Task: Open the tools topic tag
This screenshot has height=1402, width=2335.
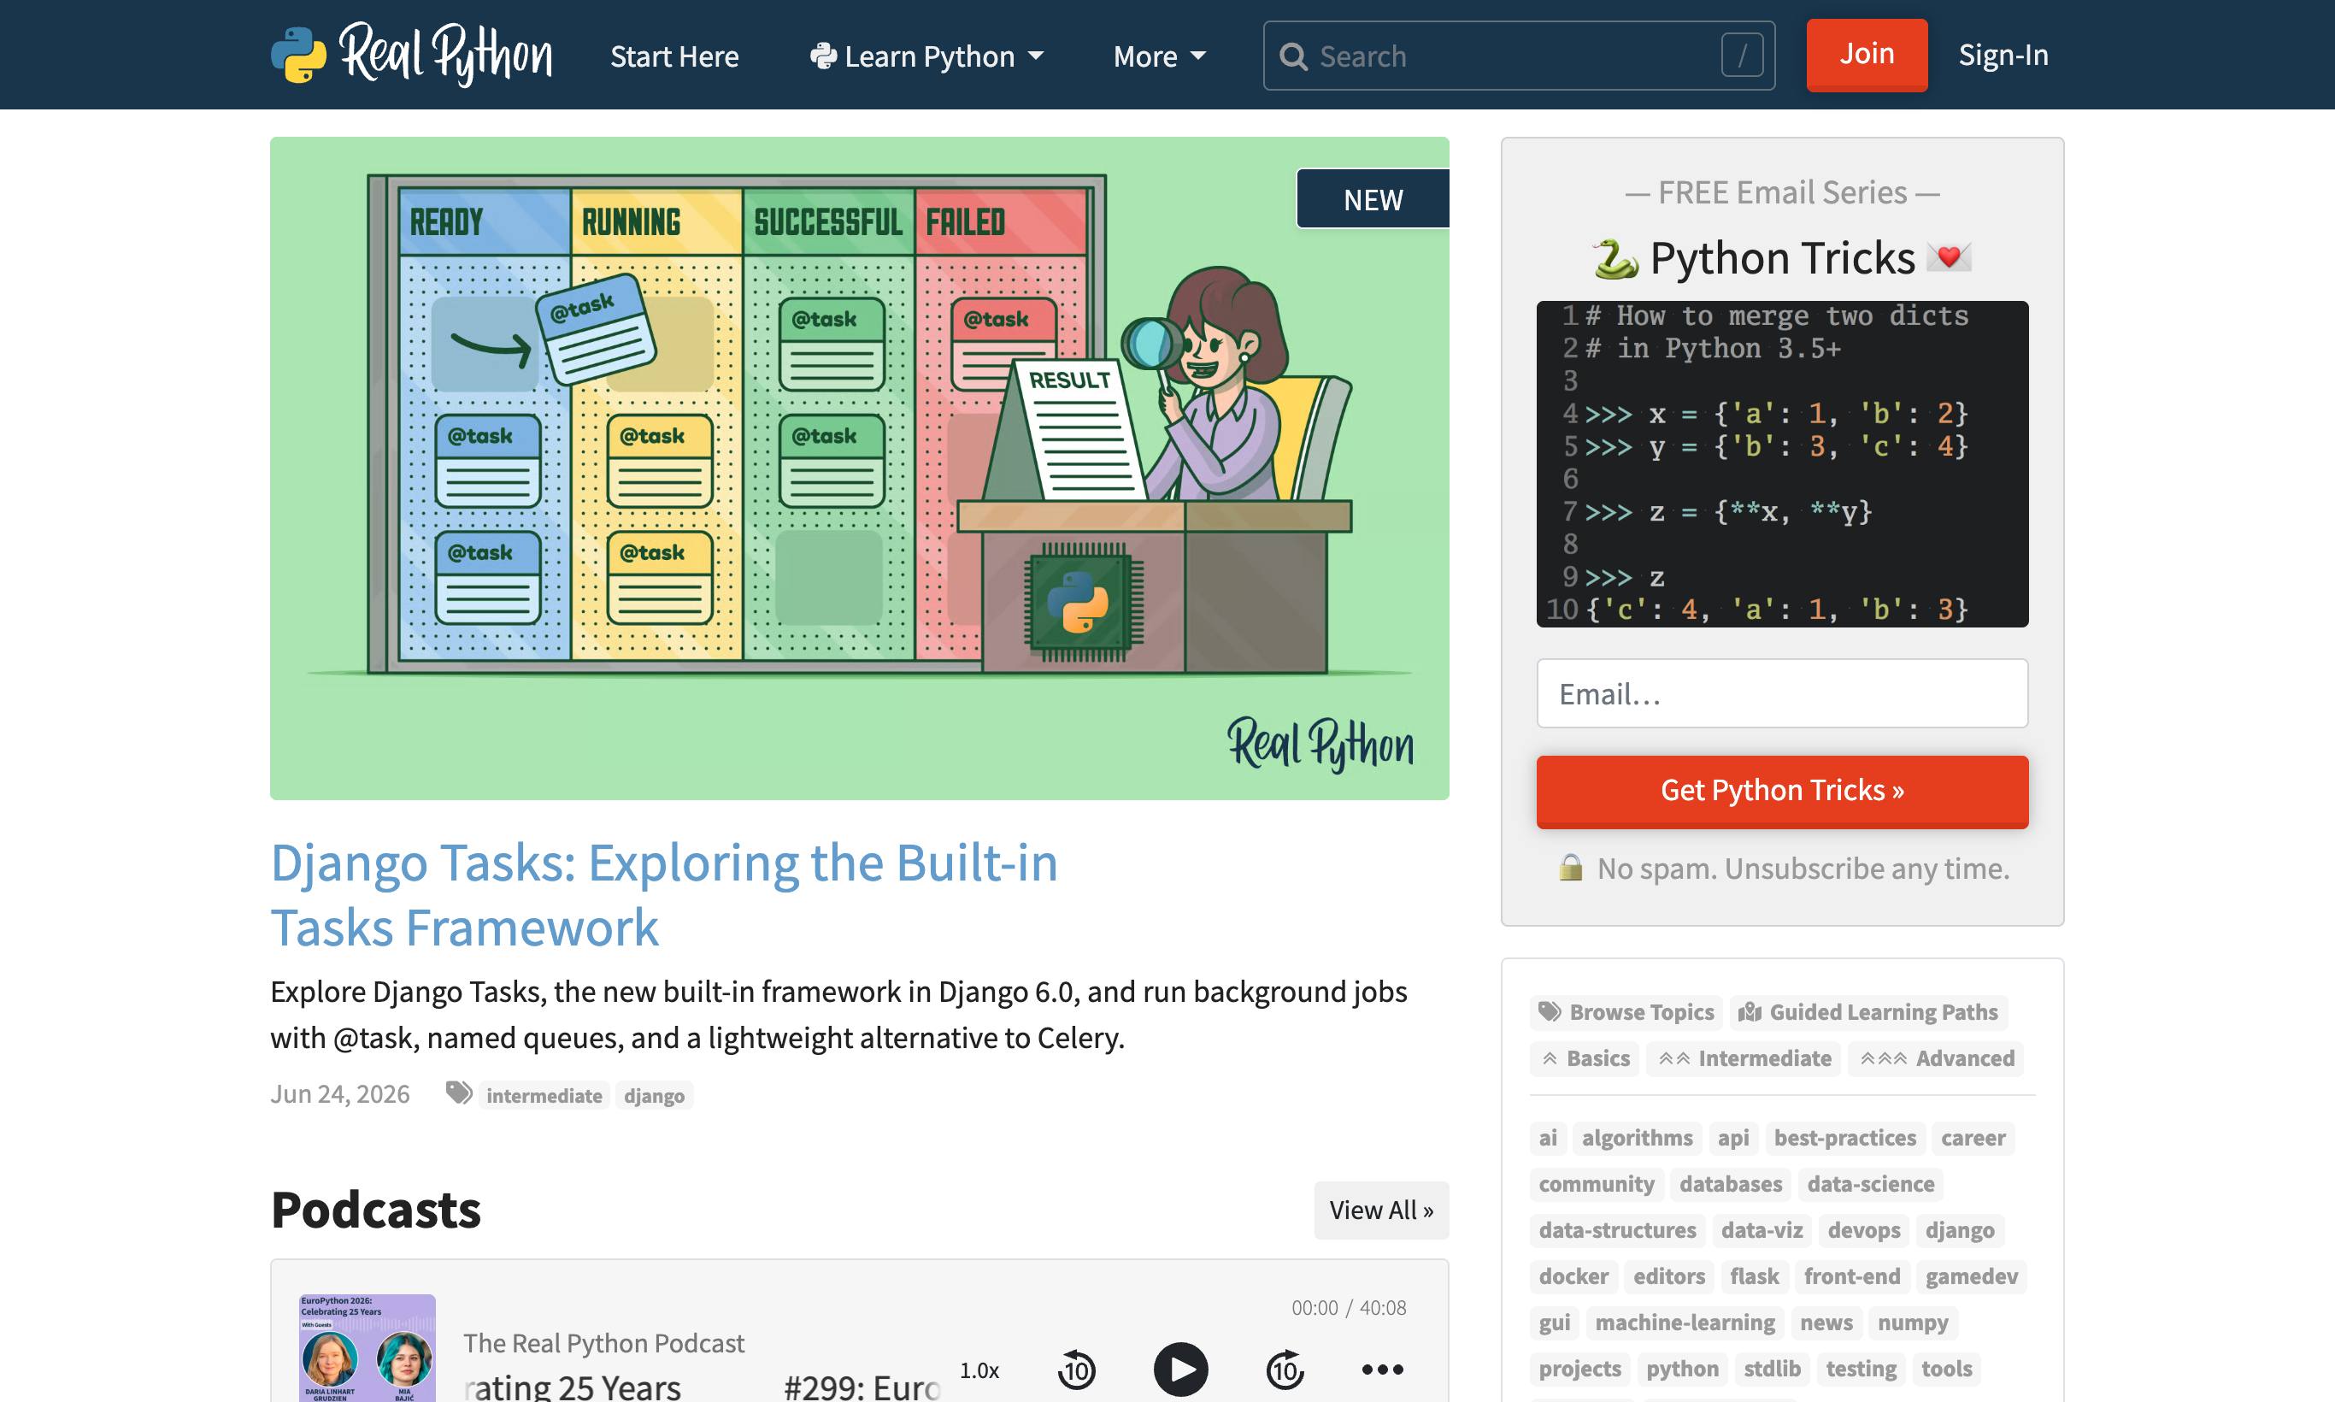Action: 1946,1369
